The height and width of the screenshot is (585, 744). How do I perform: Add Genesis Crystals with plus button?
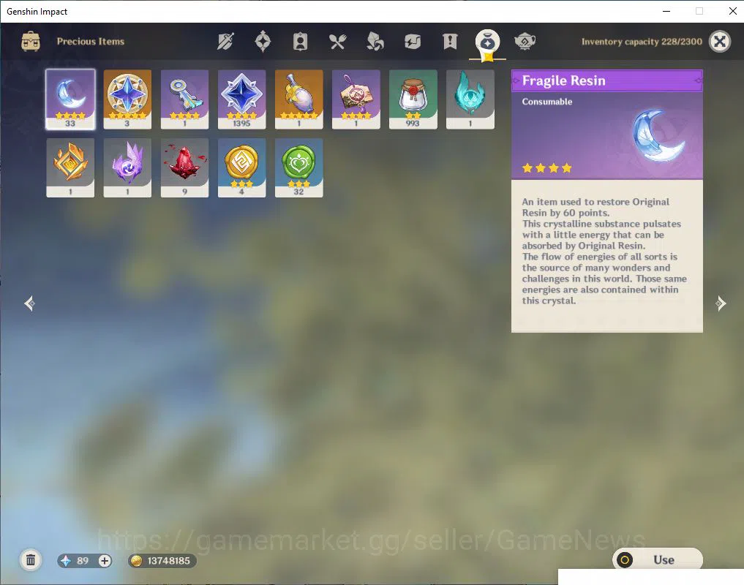tap(105, 561)
